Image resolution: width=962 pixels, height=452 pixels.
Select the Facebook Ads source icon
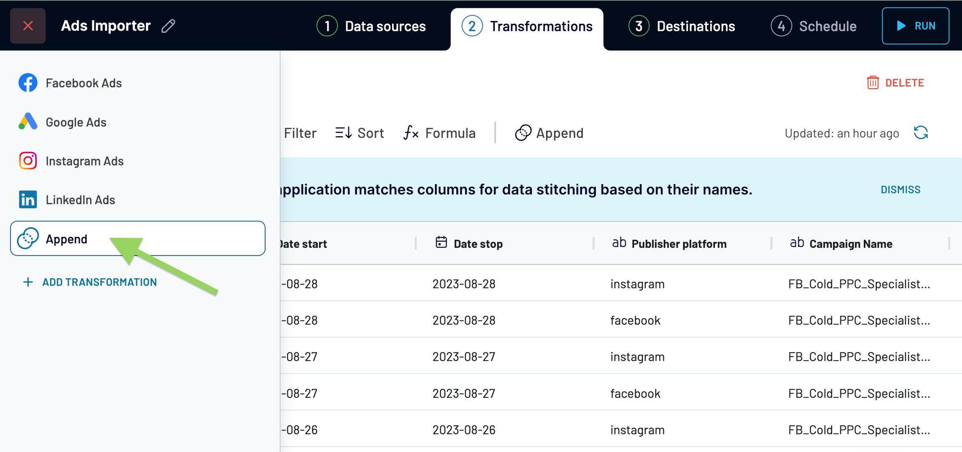pos(28,83)
